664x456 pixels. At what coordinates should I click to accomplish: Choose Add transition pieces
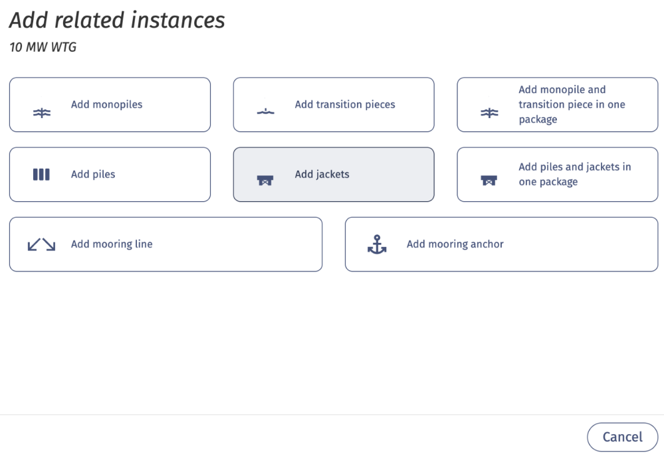click(334, 104)
